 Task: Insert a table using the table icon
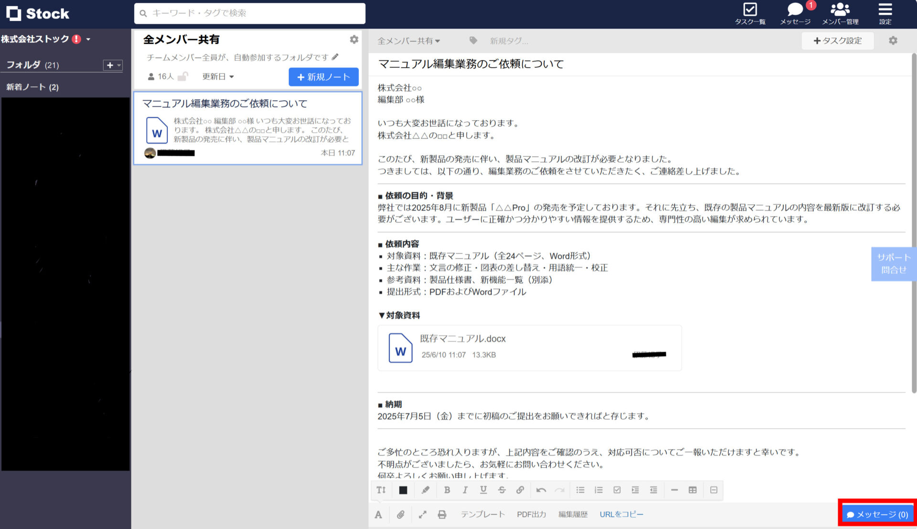click(x=692, y=490)
